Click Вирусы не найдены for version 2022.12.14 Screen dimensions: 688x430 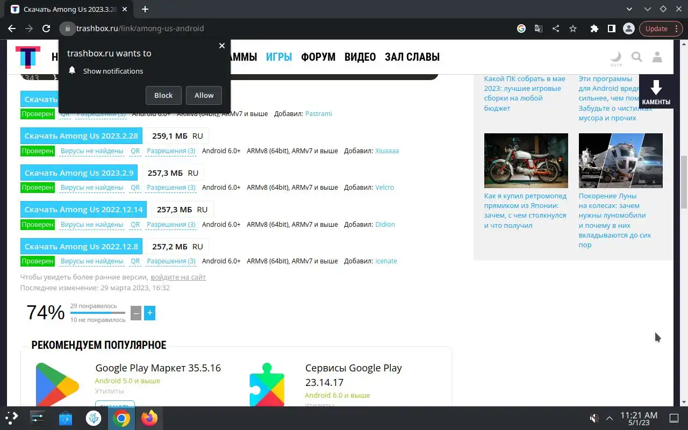tap(92, 224)
